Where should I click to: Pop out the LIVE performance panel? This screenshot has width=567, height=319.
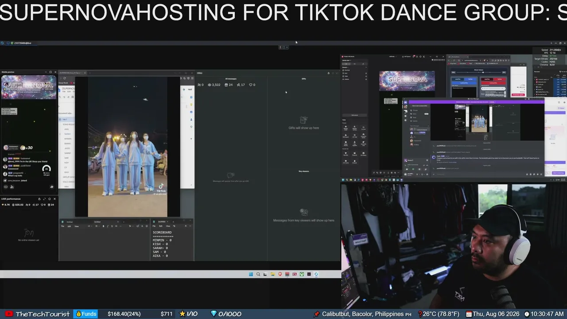point(44,199)
